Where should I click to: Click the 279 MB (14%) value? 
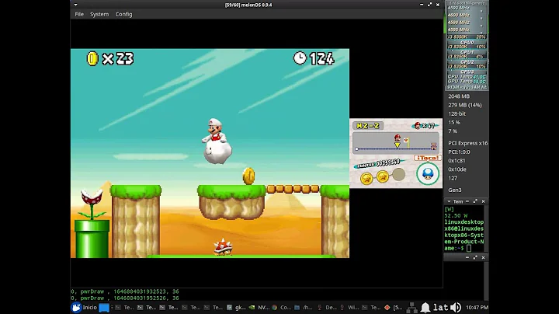pyautogui.click(x=465, y=105)
